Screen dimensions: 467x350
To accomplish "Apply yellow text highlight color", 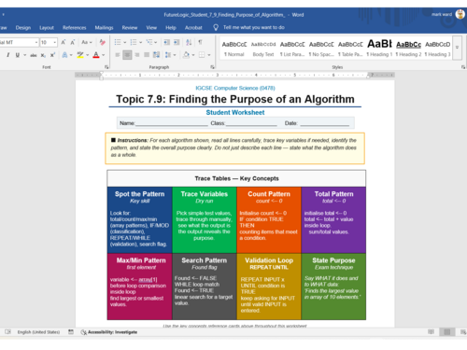I will point(80,55).
